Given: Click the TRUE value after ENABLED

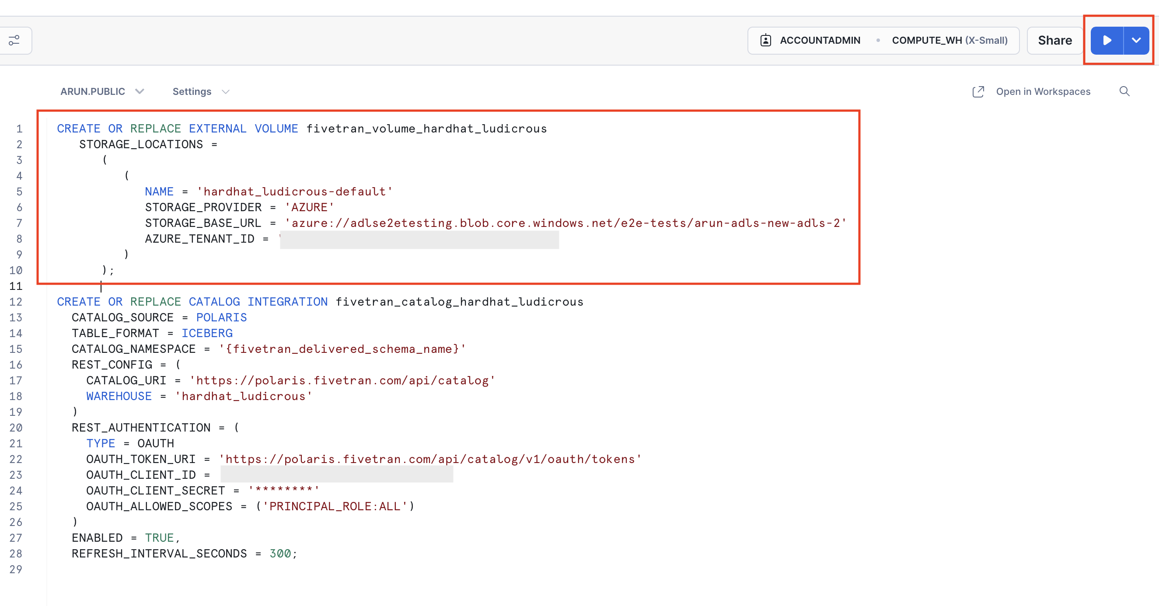Looking at the screenshot, I should (159, 538).
